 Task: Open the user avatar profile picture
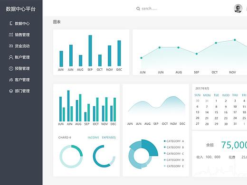(238, 9)
